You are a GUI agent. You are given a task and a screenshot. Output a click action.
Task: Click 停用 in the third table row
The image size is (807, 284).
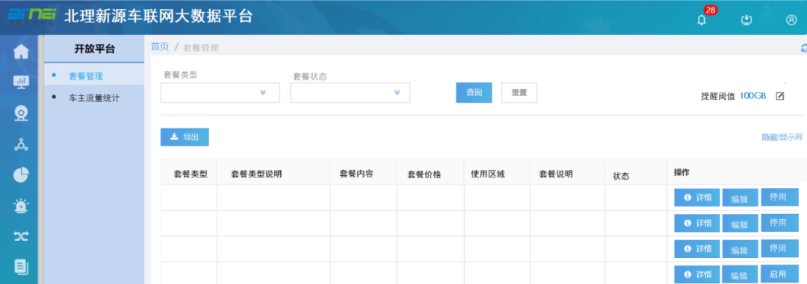click(779, 248)
